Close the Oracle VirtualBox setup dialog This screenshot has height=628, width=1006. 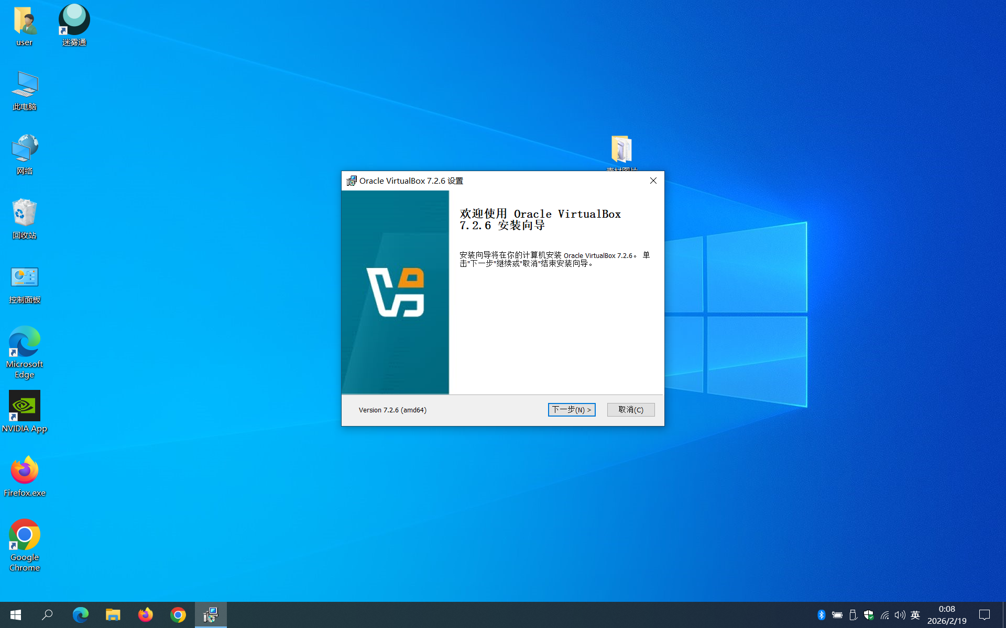click(653, 181)
